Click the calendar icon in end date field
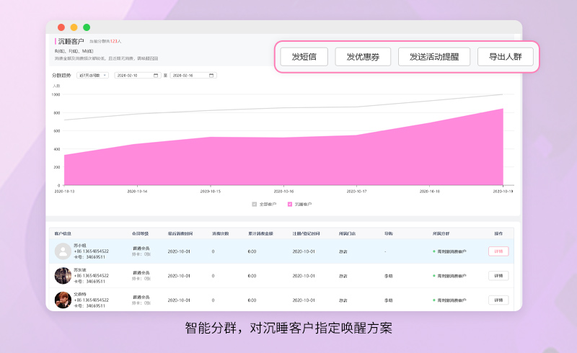 point(211,75)
